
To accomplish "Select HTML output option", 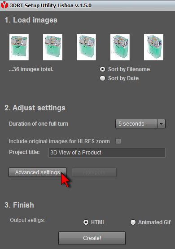I will [x=86, y=222].
